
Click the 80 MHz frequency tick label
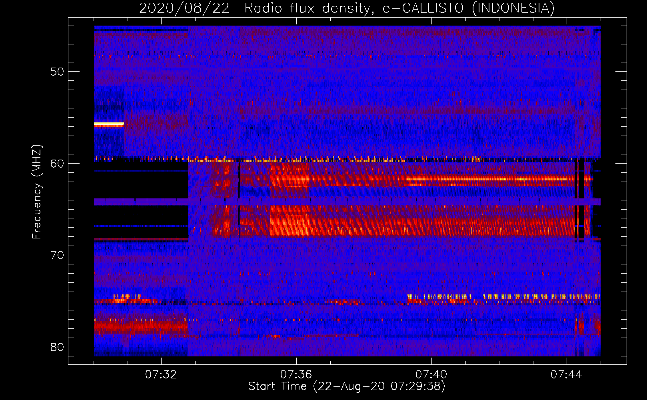tap(57, 347)
